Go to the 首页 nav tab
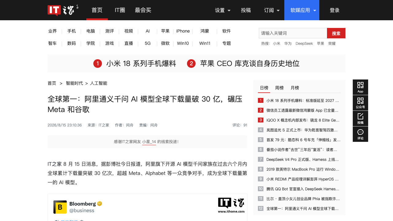 (x=97, y=10)
